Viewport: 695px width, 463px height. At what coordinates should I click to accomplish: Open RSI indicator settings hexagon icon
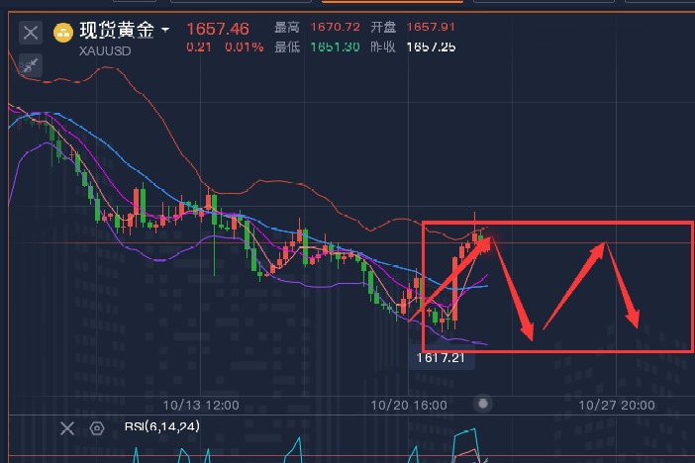(x=97, y=428)
